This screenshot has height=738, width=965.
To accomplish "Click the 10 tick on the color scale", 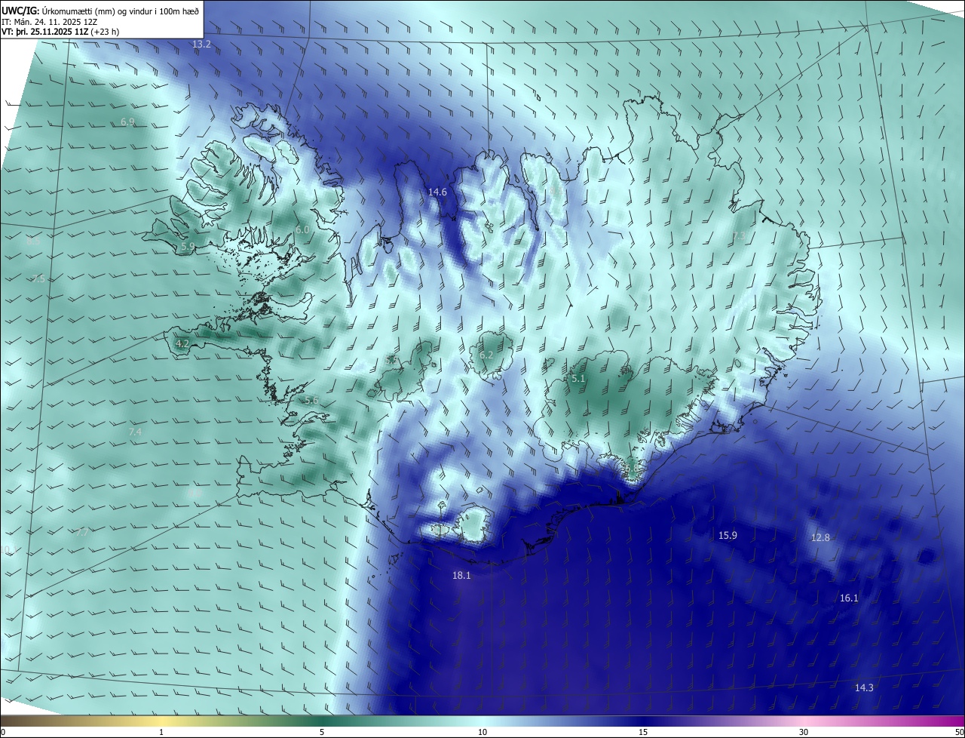I will (482, 732).
